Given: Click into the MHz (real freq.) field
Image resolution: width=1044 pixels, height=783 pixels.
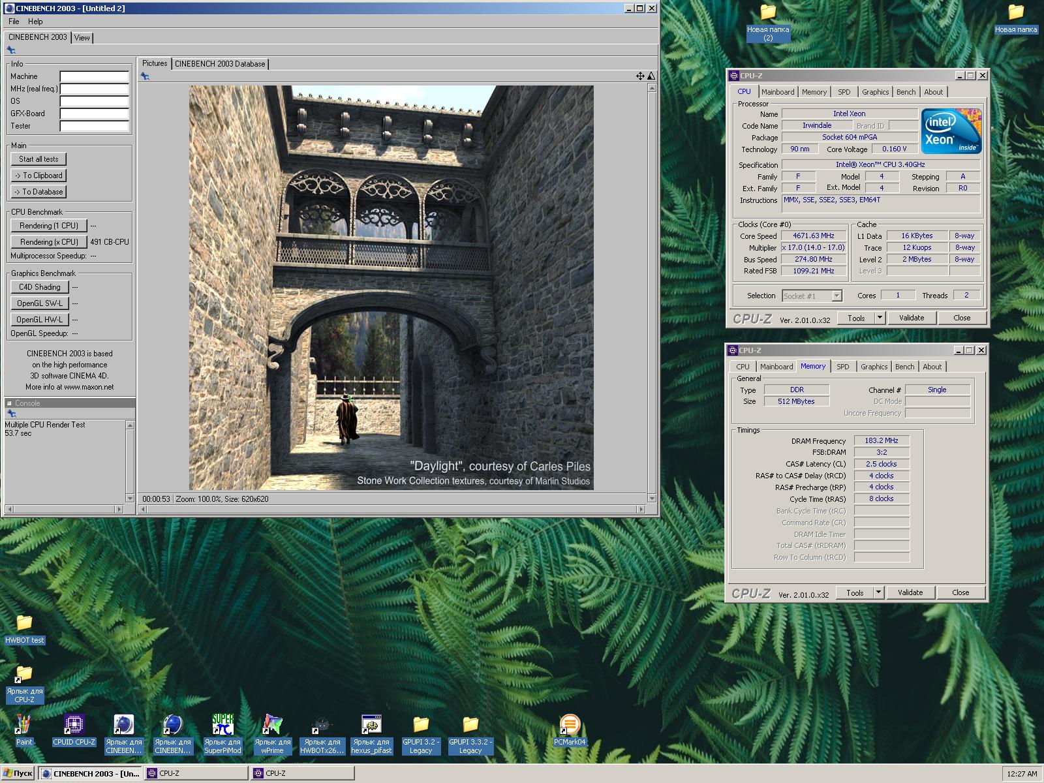Looking at the screenshot, I should (x=95, y=89).
